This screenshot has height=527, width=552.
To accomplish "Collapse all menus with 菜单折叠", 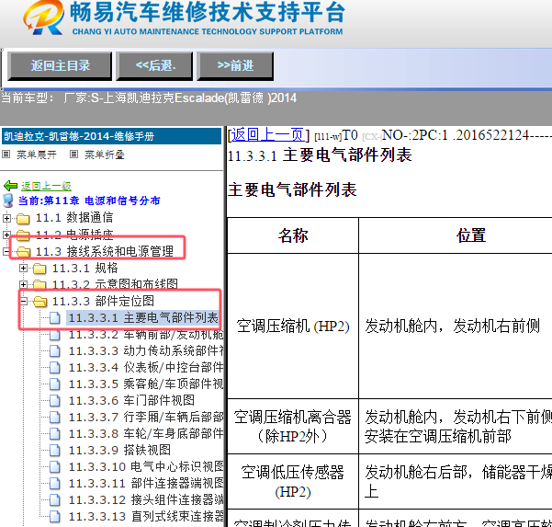I will [x=104, y=155].
